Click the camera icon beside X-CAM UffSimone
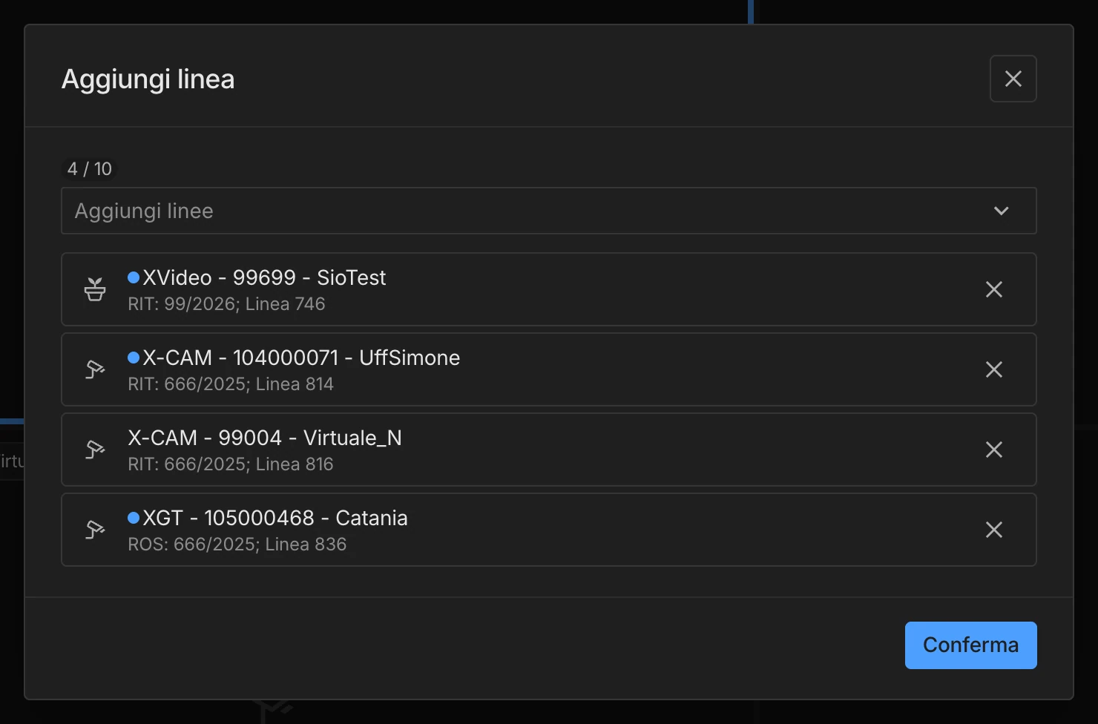This screenshot has height=724, width=1098. point(95,369)
